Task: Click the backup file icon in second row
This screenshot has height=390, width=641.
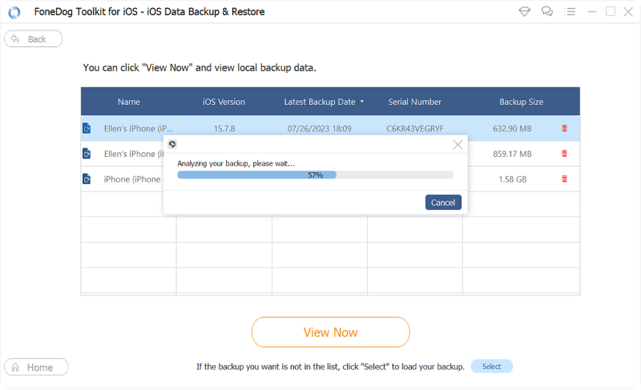Action: click(x=87, y=154)
